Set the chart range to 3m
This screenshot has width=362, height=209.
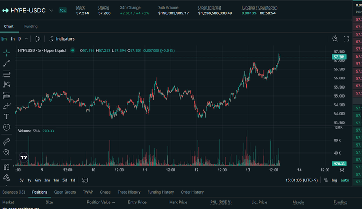click(x=47, y=180)
